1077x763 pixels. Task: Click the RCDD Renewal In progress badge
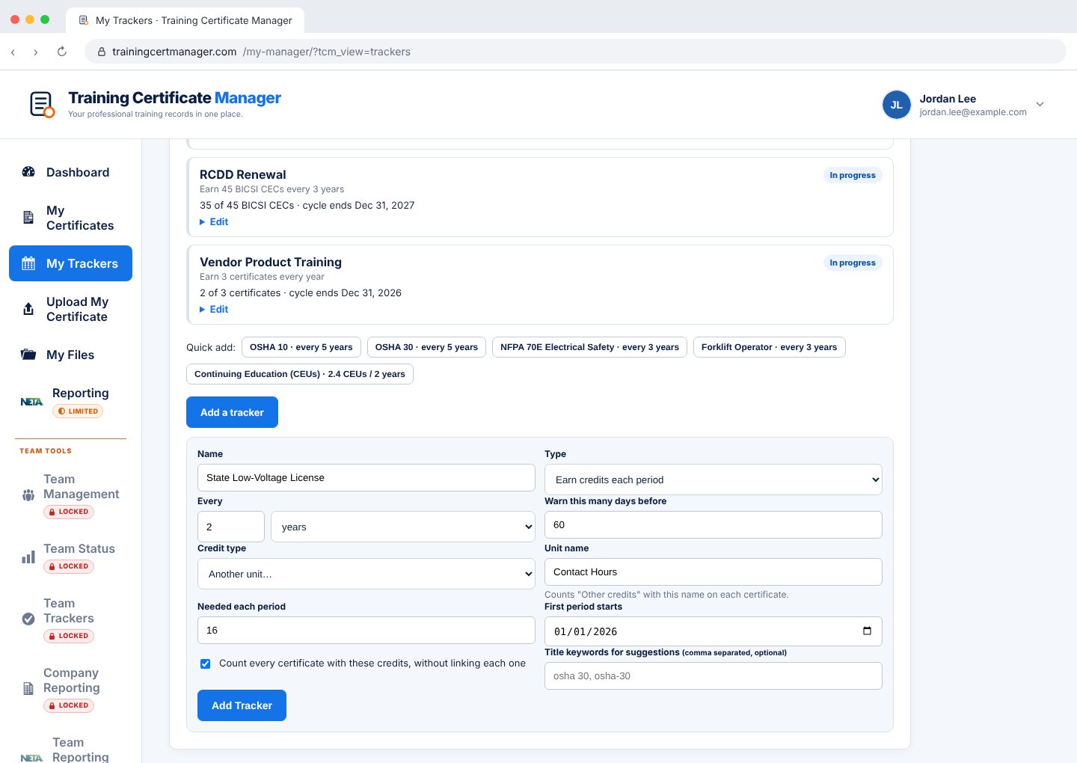pyautogui.click(x=853, y=175)
